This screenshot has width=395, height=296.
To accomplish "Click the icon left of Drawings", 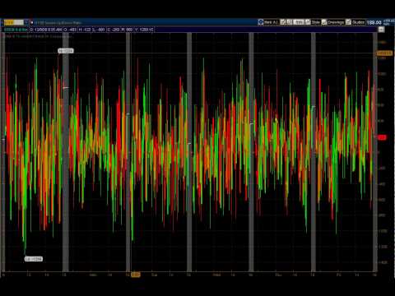I will click(x=324, y=22).
